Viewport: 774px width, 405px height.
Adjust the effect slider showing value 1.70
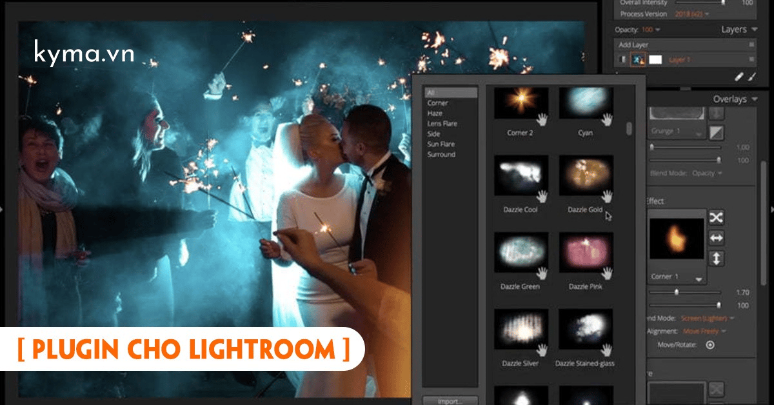pos(685,292)
